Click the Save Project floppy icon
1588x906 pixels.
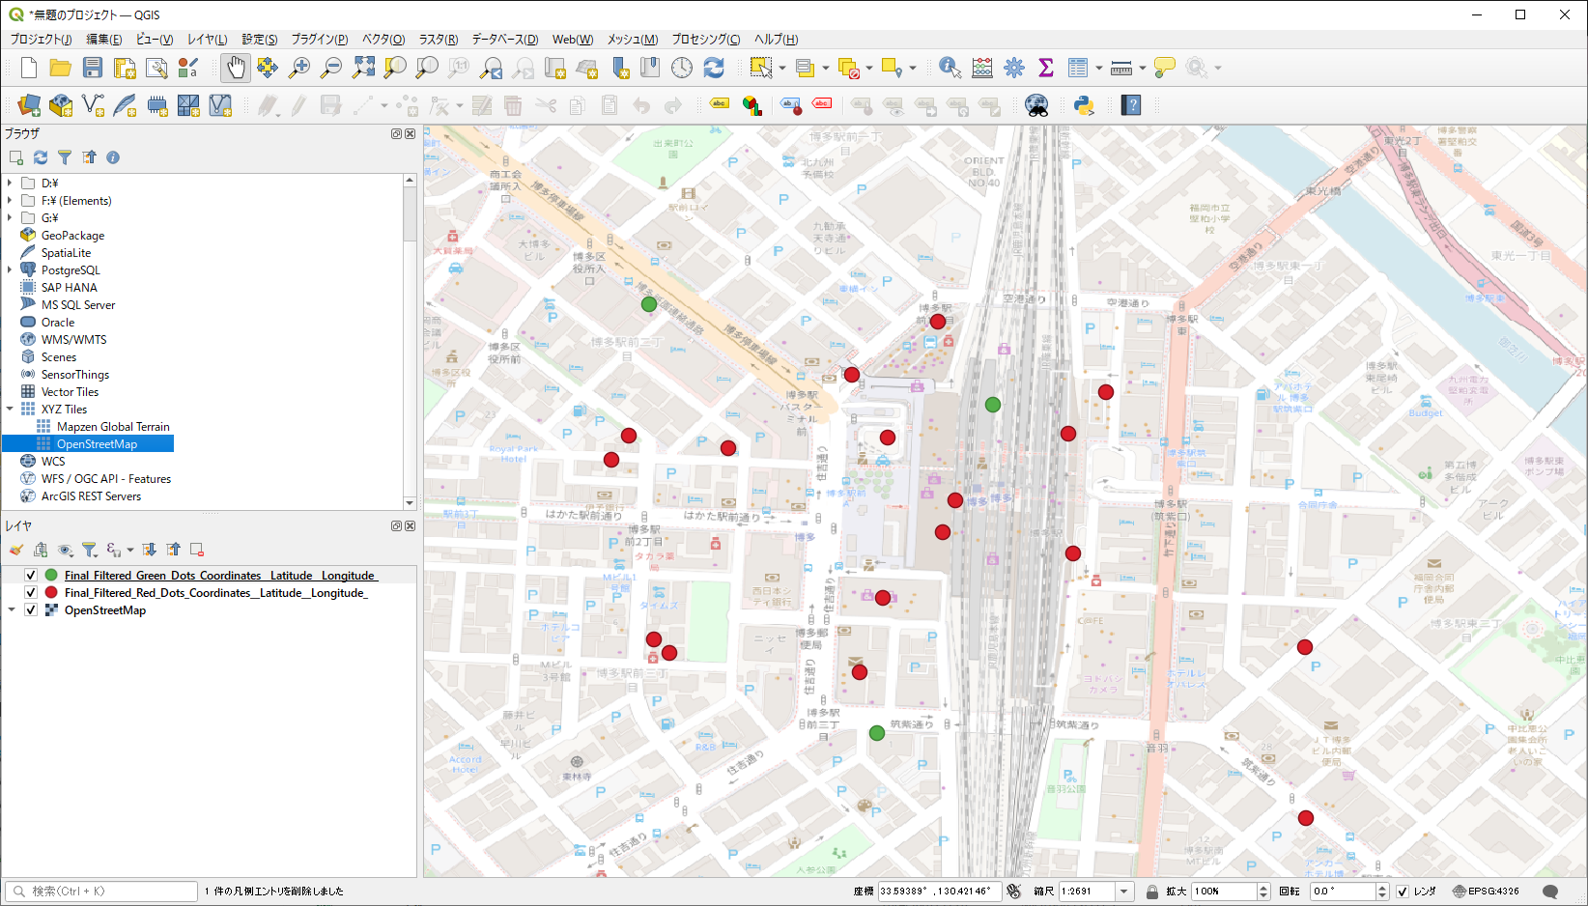(93, 68)
